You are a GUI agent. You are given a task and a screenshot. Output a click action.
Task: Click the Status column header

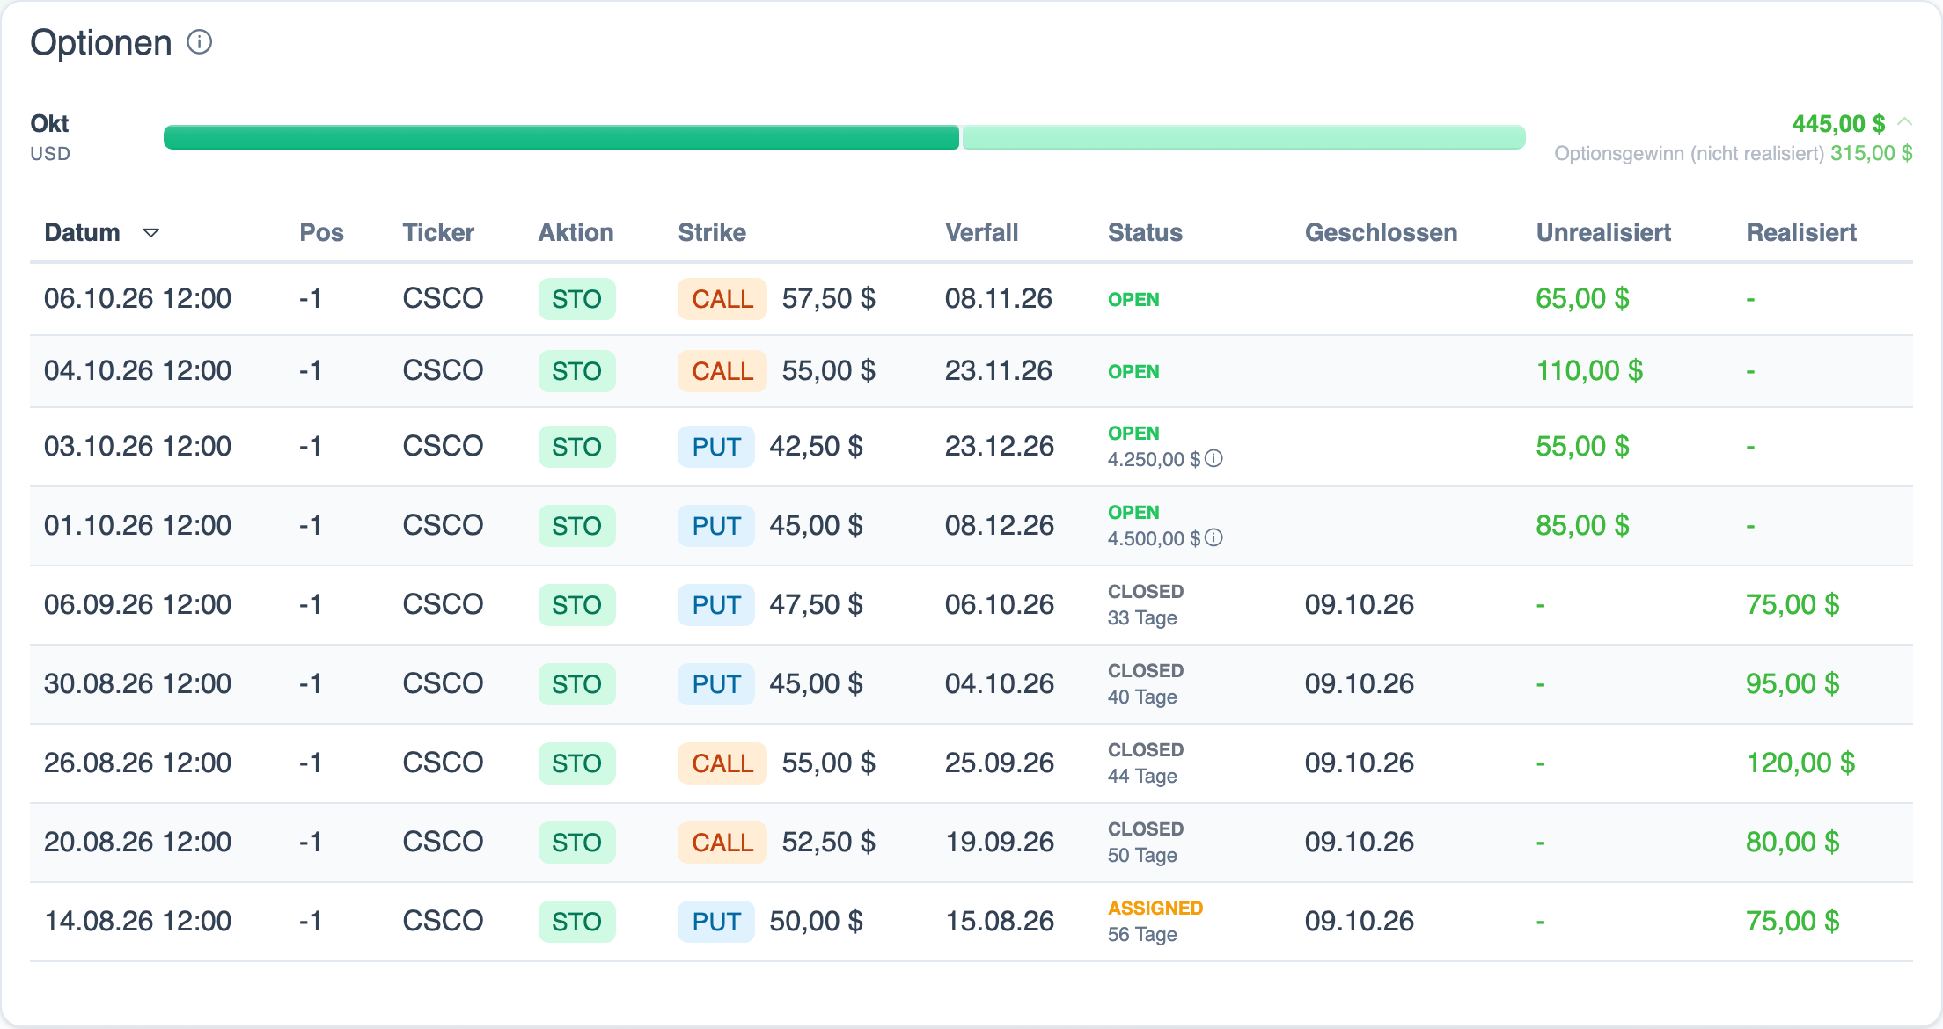pos(1145,233)
